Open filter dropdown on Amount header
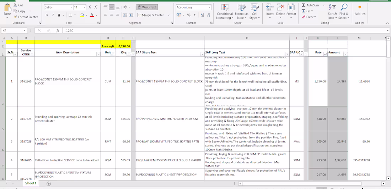391x189 pixels. click(346, 54)
